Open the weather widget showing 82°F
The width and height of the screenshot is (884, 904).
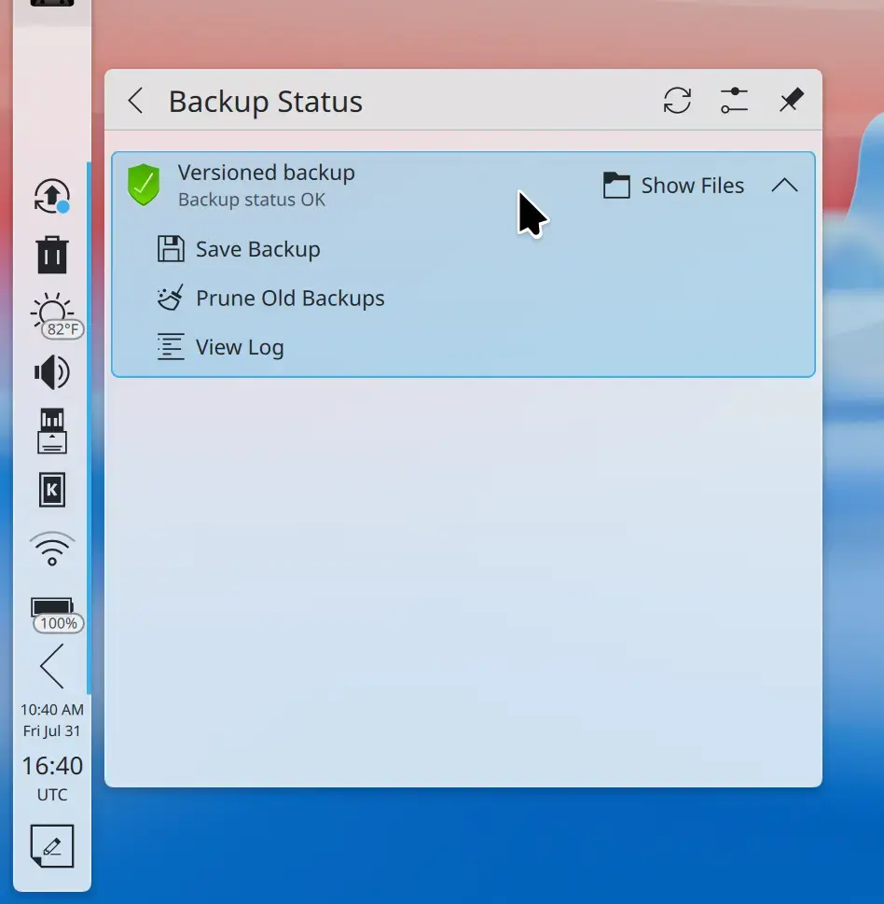55,315
